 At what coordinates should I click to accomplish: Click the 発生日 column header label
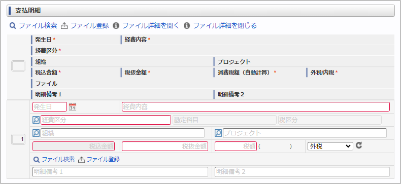coord(44,40)
